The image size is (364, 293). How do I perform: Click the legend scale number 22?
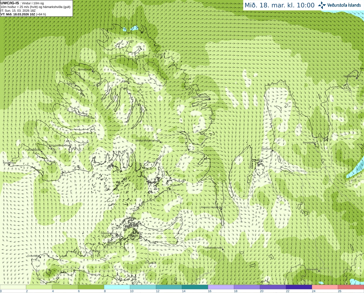288,291
